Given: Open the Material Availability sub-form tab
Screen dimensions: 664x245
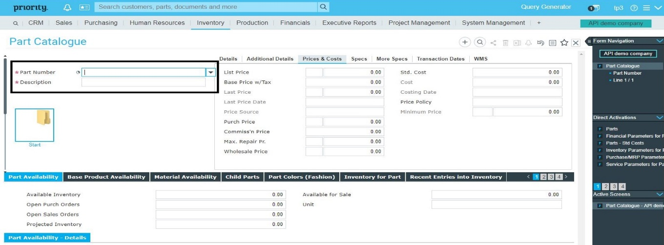Looking at the screenshot, I should pos(185,177).
